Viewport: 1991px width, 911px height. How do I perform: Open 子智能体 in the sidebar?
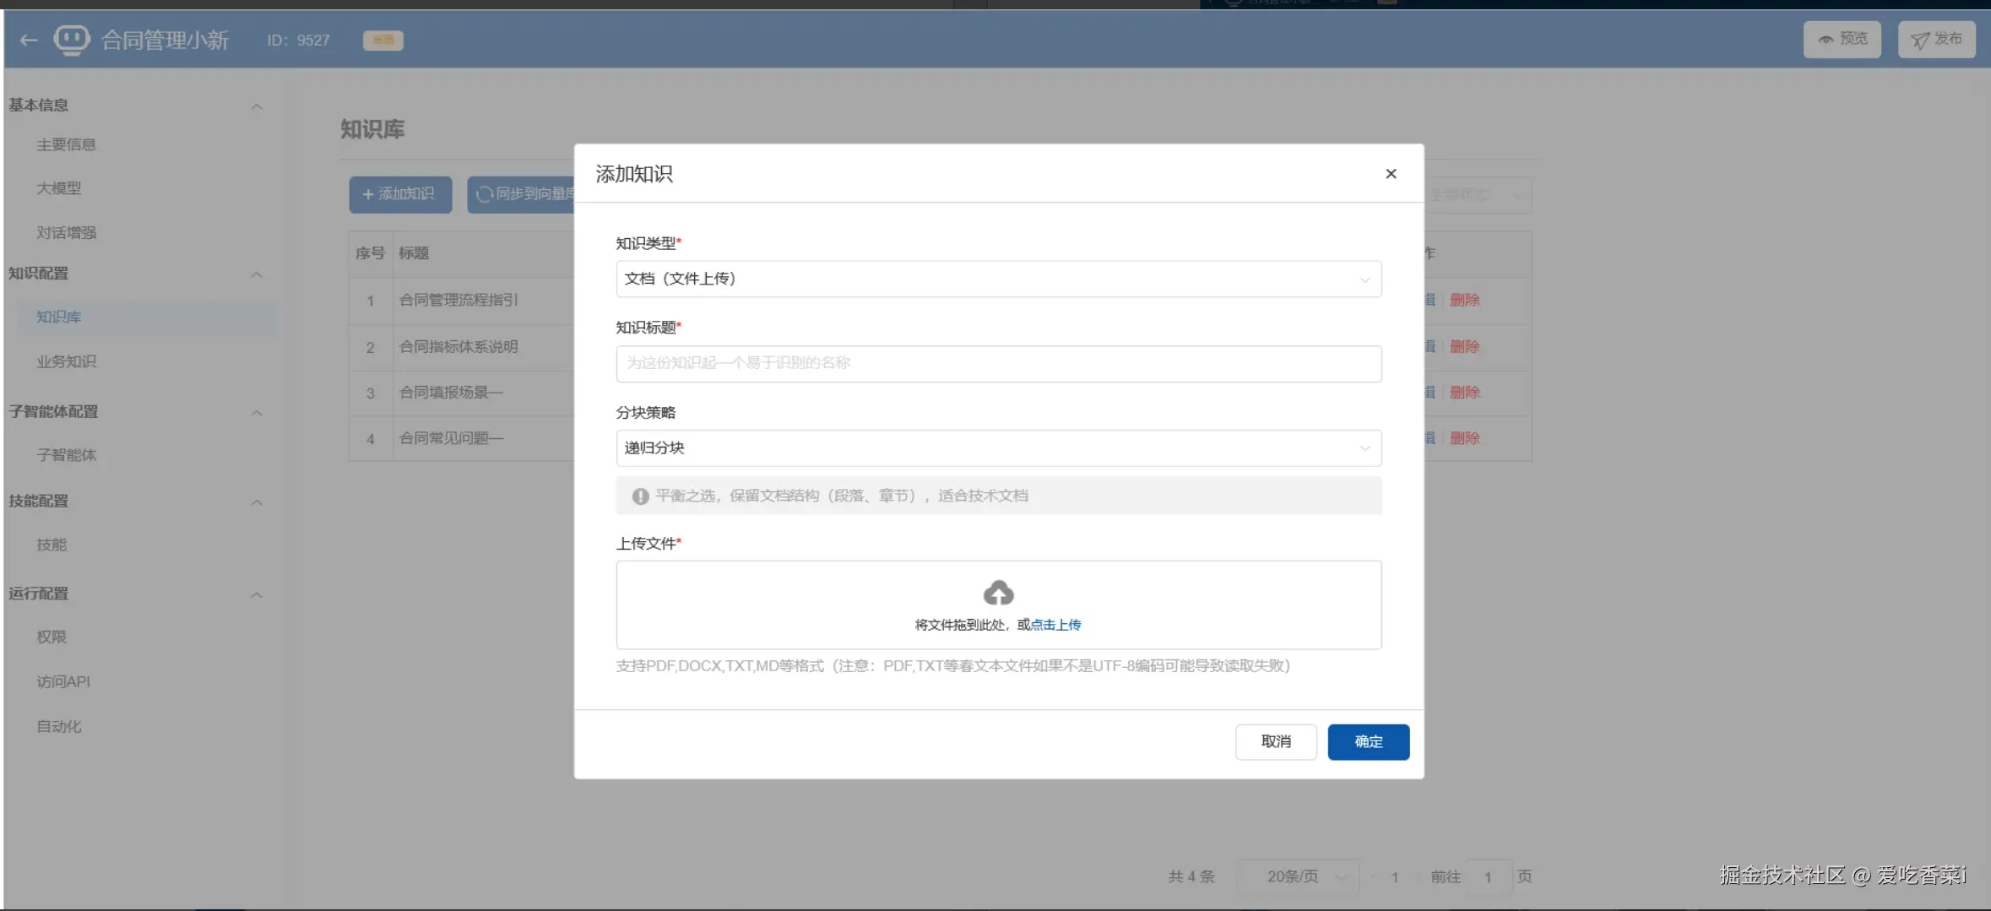tap(67, 455)
